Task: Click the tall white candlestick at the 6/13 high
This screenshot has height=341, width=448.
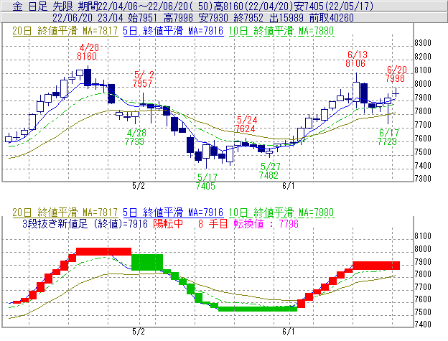Action: point(356,92)
